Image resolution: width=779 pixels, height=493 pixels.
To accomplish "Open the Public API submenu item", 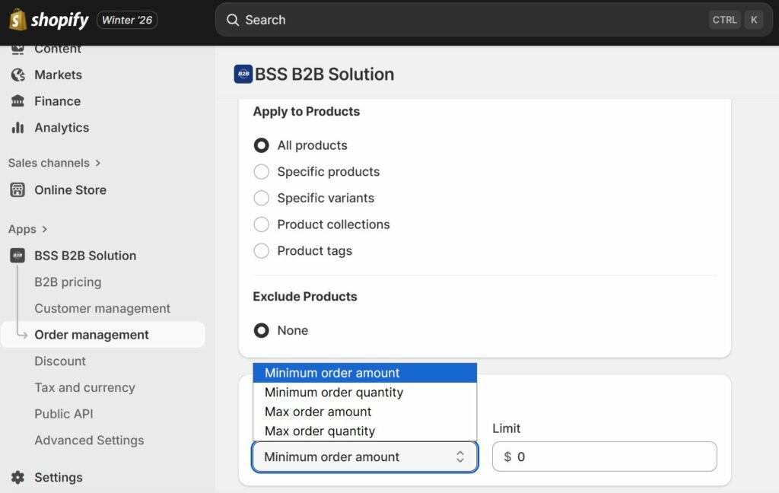I will [64, 413].
